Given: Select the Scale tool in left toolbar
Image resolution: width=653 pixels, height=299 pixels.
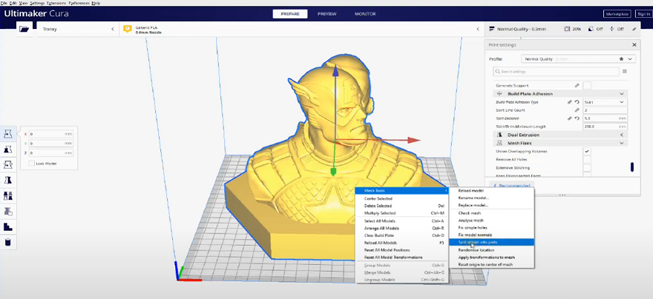Looking at the screenshot, I should (8, 149).
